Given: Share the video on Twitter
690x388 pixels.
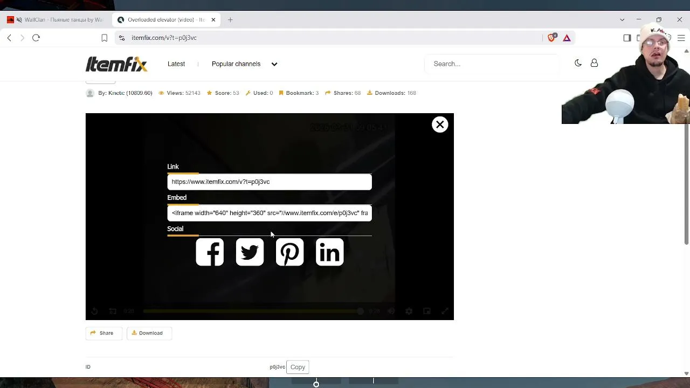Looking at the screenshot, I should click(250, 252).
